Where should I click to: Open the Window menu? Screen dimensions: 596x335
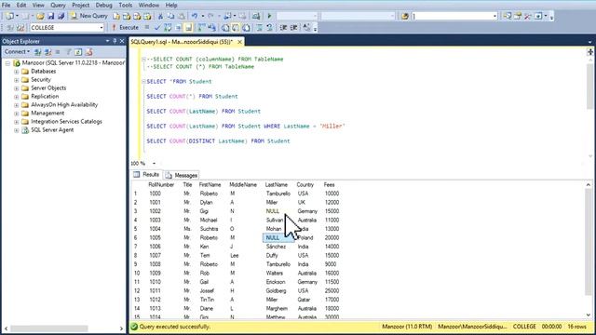[x=149, y=5]
